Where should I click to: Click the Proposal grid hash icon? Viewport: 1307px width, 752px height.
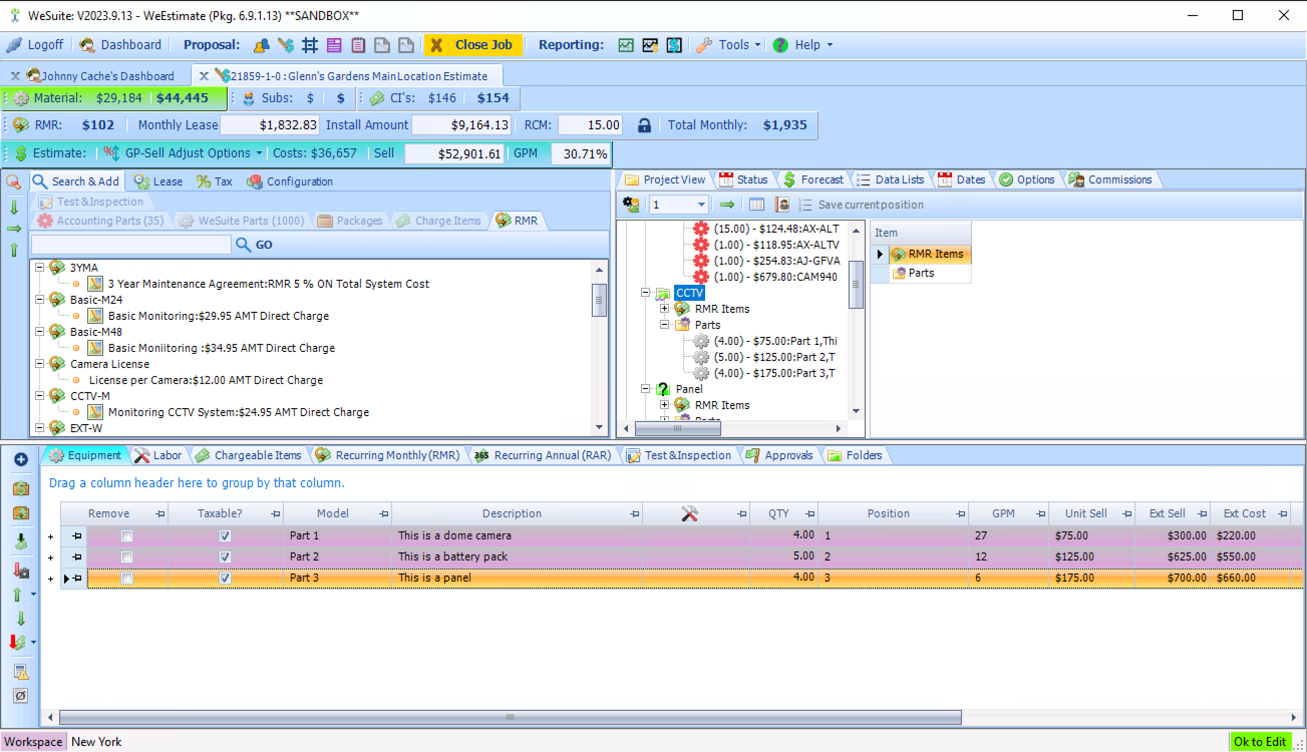(x=309, y=46)
